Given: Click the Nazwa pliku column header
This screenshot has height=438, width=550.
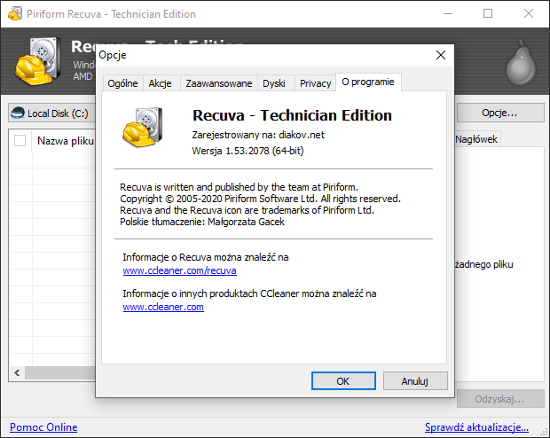Looking at the screenshot, I should 66,141.
